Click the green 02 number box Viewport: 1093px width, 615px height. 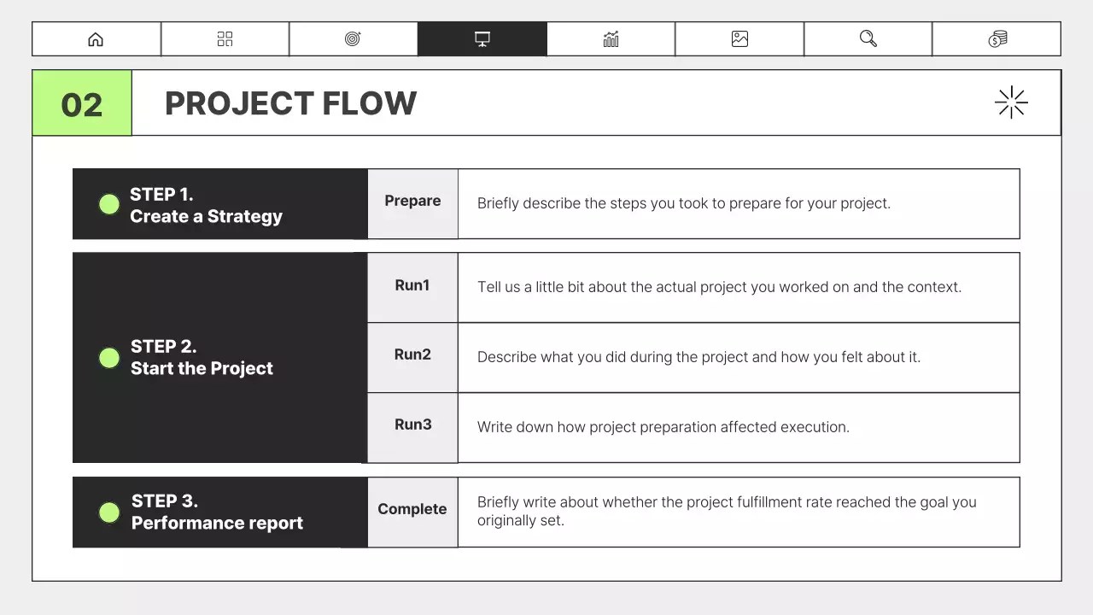[x=82, y=103]
